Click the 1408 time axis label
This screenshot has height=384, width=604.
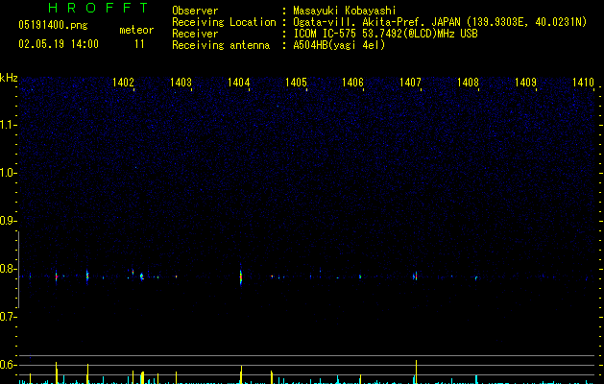click(x=468, y=83)
